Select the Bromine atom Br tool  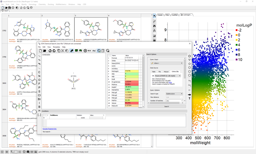tap(39, 99)
